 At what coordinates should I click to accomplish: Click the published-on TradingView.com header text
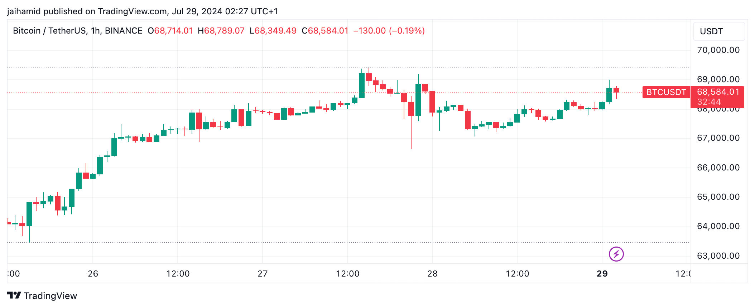point(142,11)
